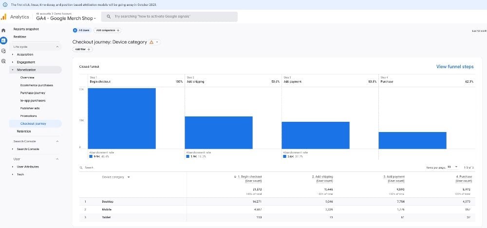Open dropdown arrow next to report title

click(x=157, y=42)
